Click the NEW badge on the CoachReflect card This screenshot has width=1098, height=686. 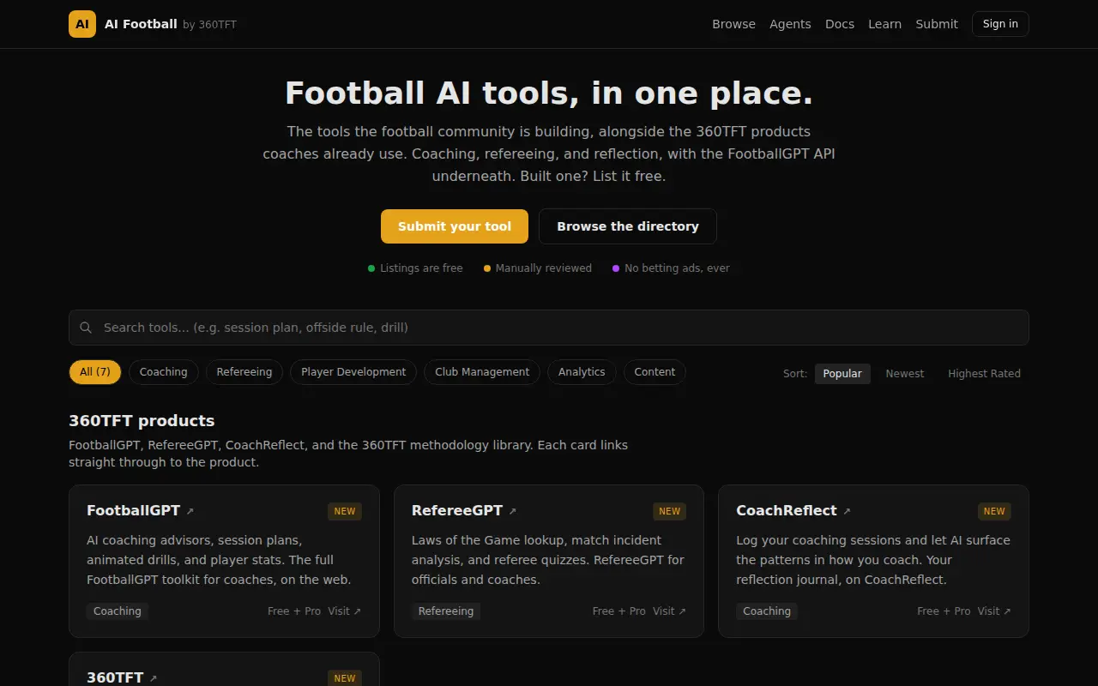[x=994, y=511]
